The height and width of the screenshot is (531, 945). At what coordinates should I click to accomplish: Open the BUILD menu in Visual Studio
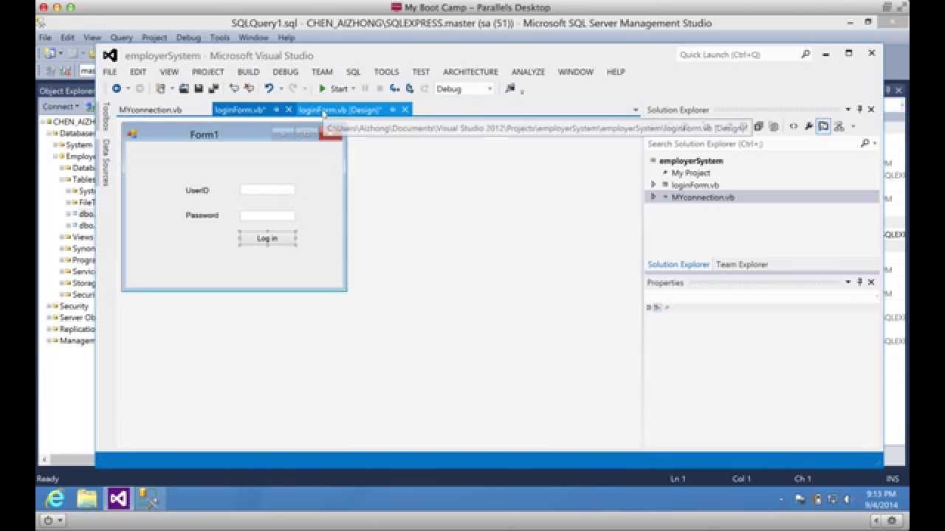click(x=248, y=72)
